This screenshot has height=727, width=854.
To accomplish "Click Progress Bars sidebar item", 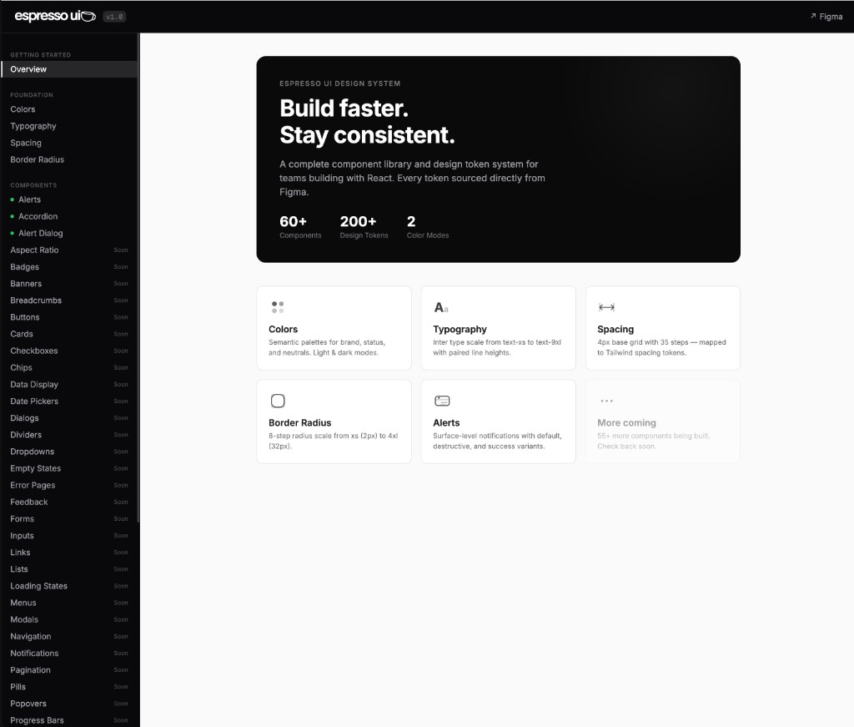I will point(69,720).
